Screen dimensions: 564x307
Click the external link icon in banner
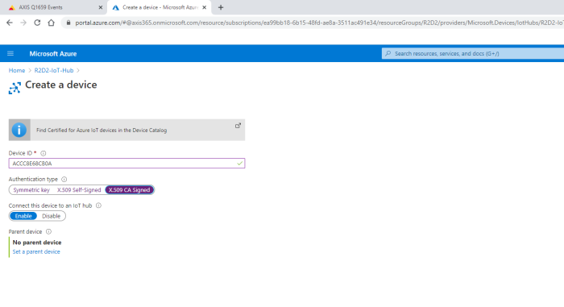pos(238,126)
